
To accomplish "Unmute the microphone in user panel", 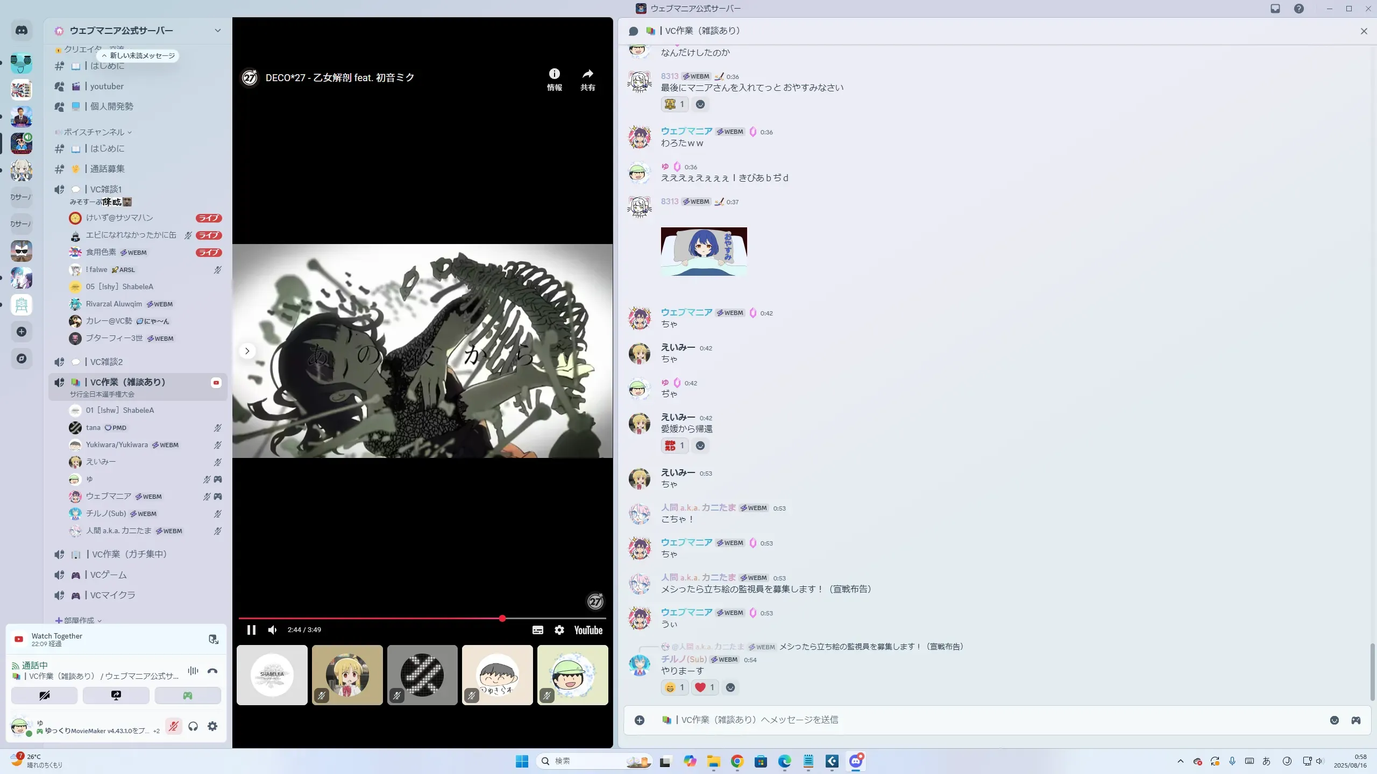I will (x=173, y=726).
